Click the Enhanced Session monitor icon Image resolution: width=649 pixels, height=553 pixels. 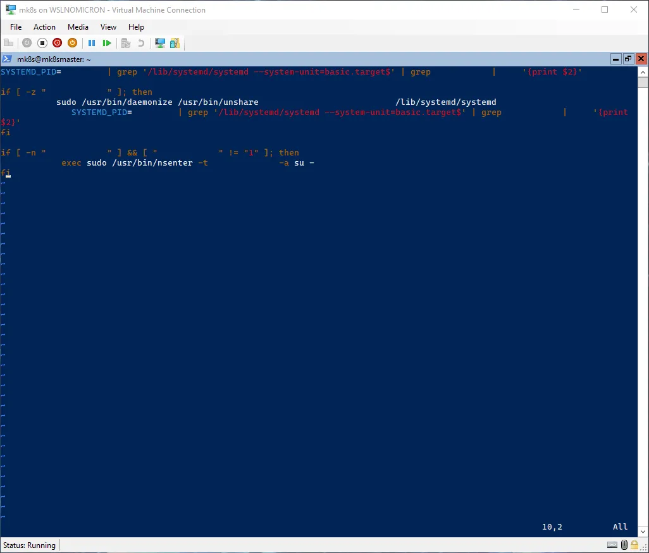(160, 43)
